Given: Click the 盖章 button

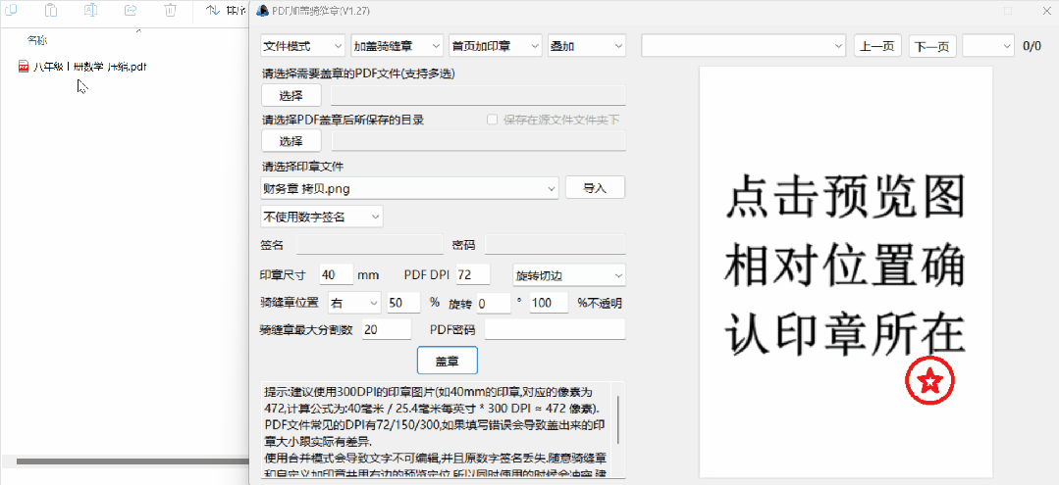Looking at the screenshot, I should tap(448, 361).
